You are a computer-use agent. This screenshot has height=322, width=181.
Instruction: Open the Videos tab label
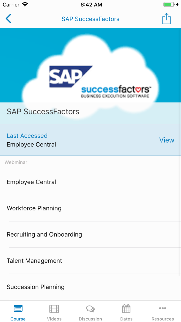(x=54, y=319)
